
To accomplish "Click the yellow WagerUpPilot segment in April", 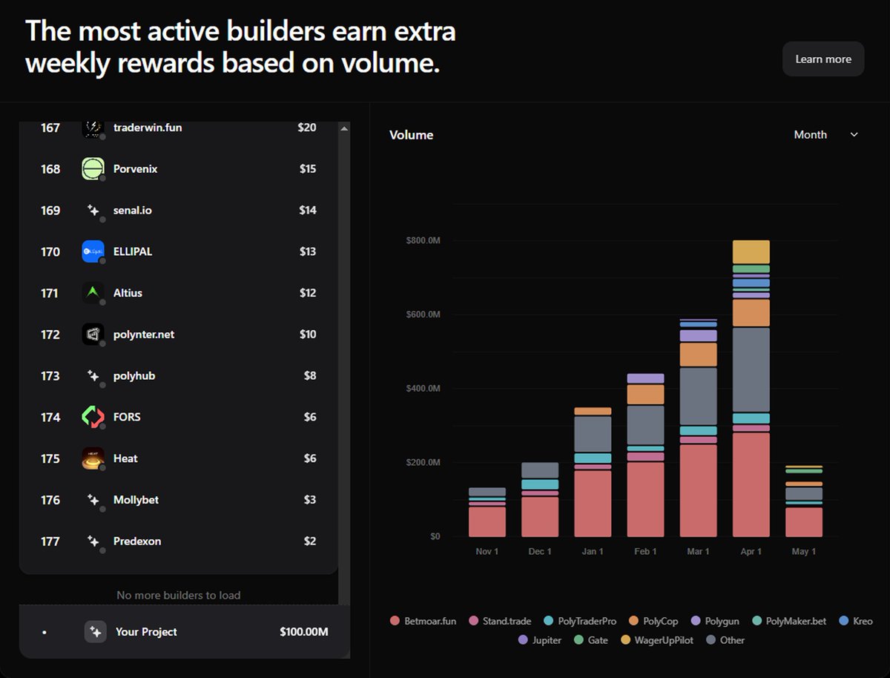I will point(751,252).
